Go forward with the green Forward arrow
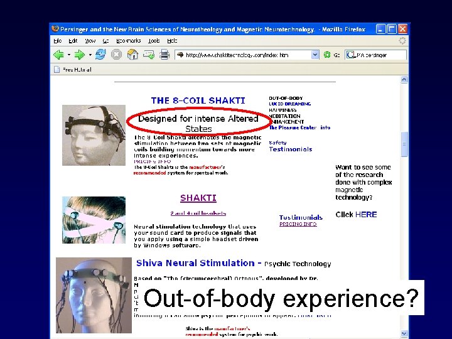 [79, 55]
